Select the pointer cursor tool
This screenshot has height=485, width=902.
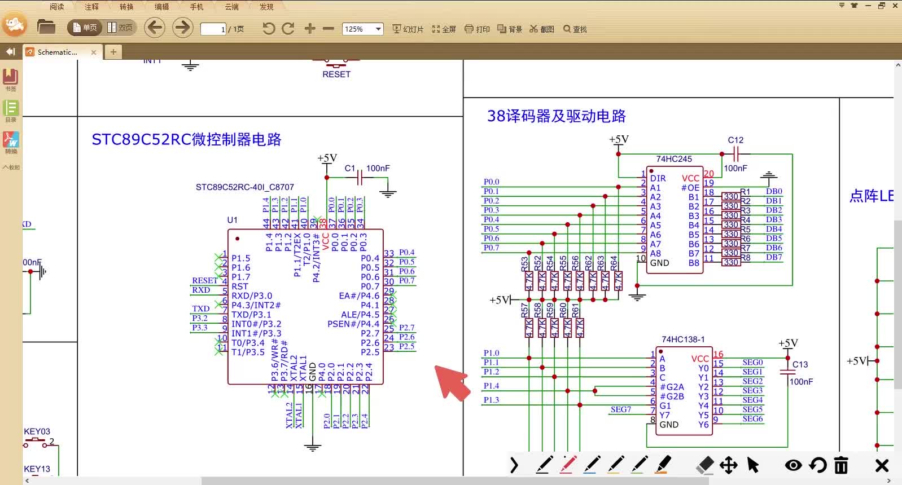point(753,465)
